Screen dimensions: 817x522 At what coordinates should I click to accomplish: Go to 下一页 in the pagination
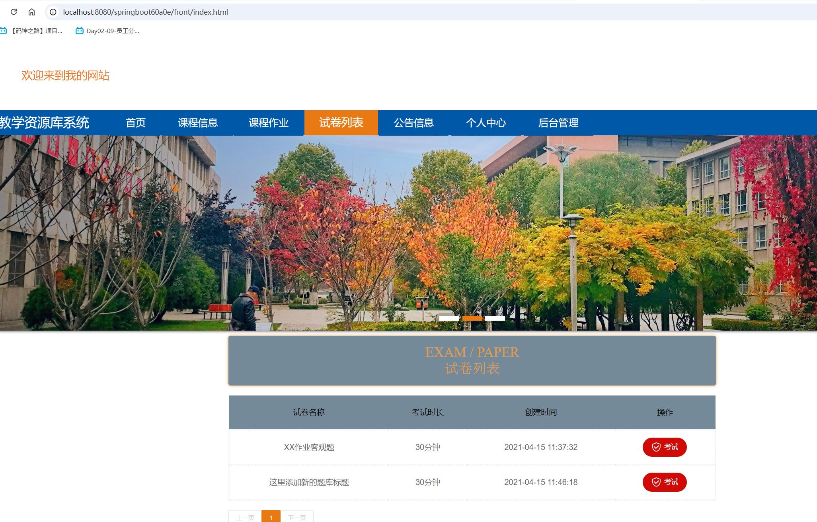[x=298, y=517]
